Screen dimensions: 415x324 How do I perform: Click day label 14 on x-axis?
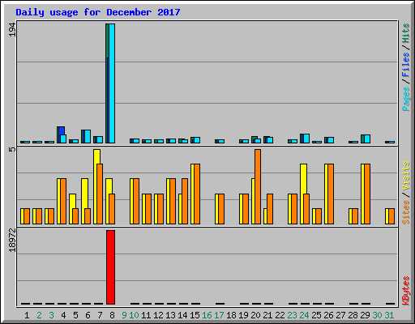tap(182, 315)
